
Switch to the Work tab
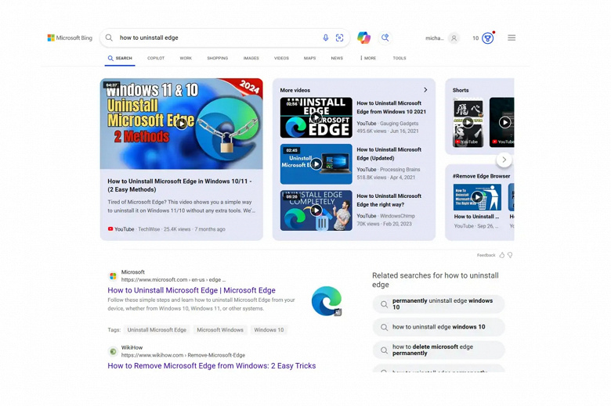point(186,58)
